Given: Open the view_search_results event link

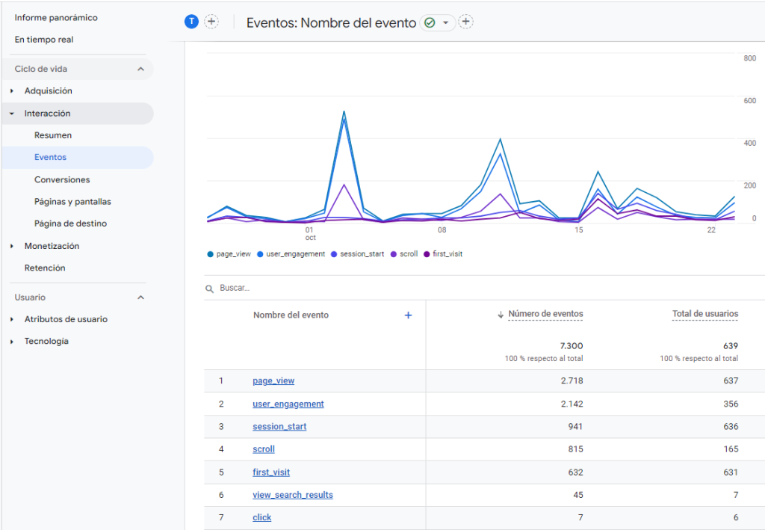Looking at the screenshot, I should point(292,495).
